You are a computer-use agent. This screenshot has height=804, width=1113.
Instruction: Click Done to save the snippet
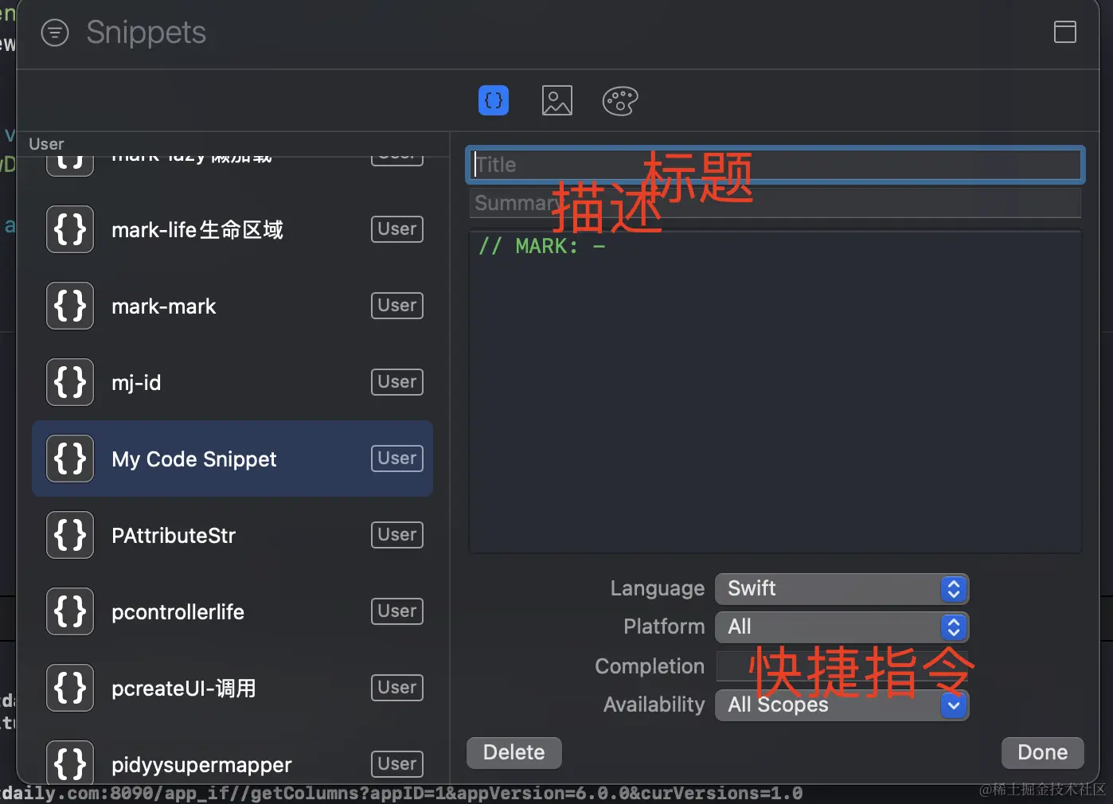click(x=1043, y=752)
